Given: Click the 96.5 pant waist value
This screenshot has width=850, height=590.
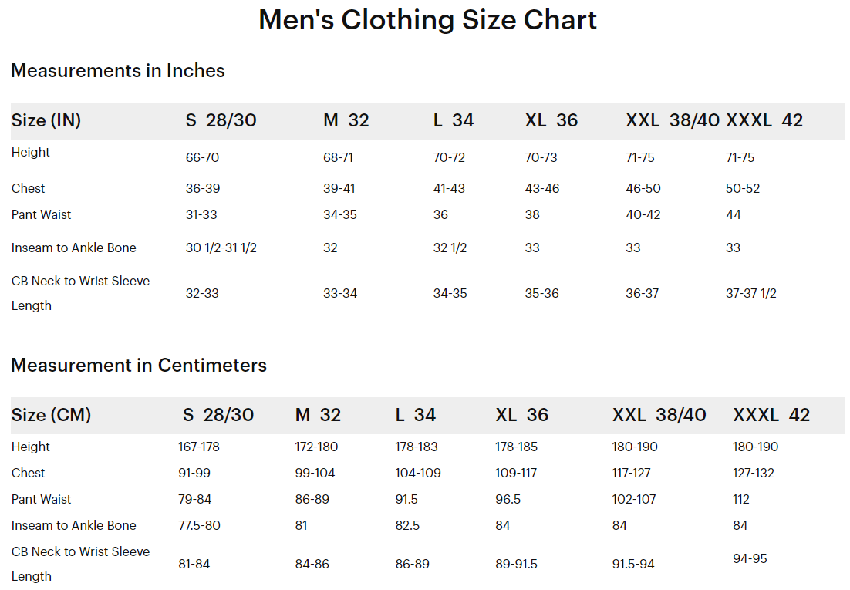Looking at the screenshot, I should (508, 499).
